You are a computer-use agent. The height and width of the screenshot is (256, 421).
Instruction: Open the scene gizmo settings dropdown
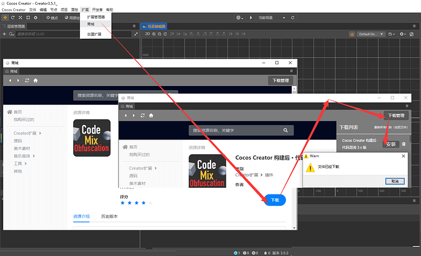point(403,34)
